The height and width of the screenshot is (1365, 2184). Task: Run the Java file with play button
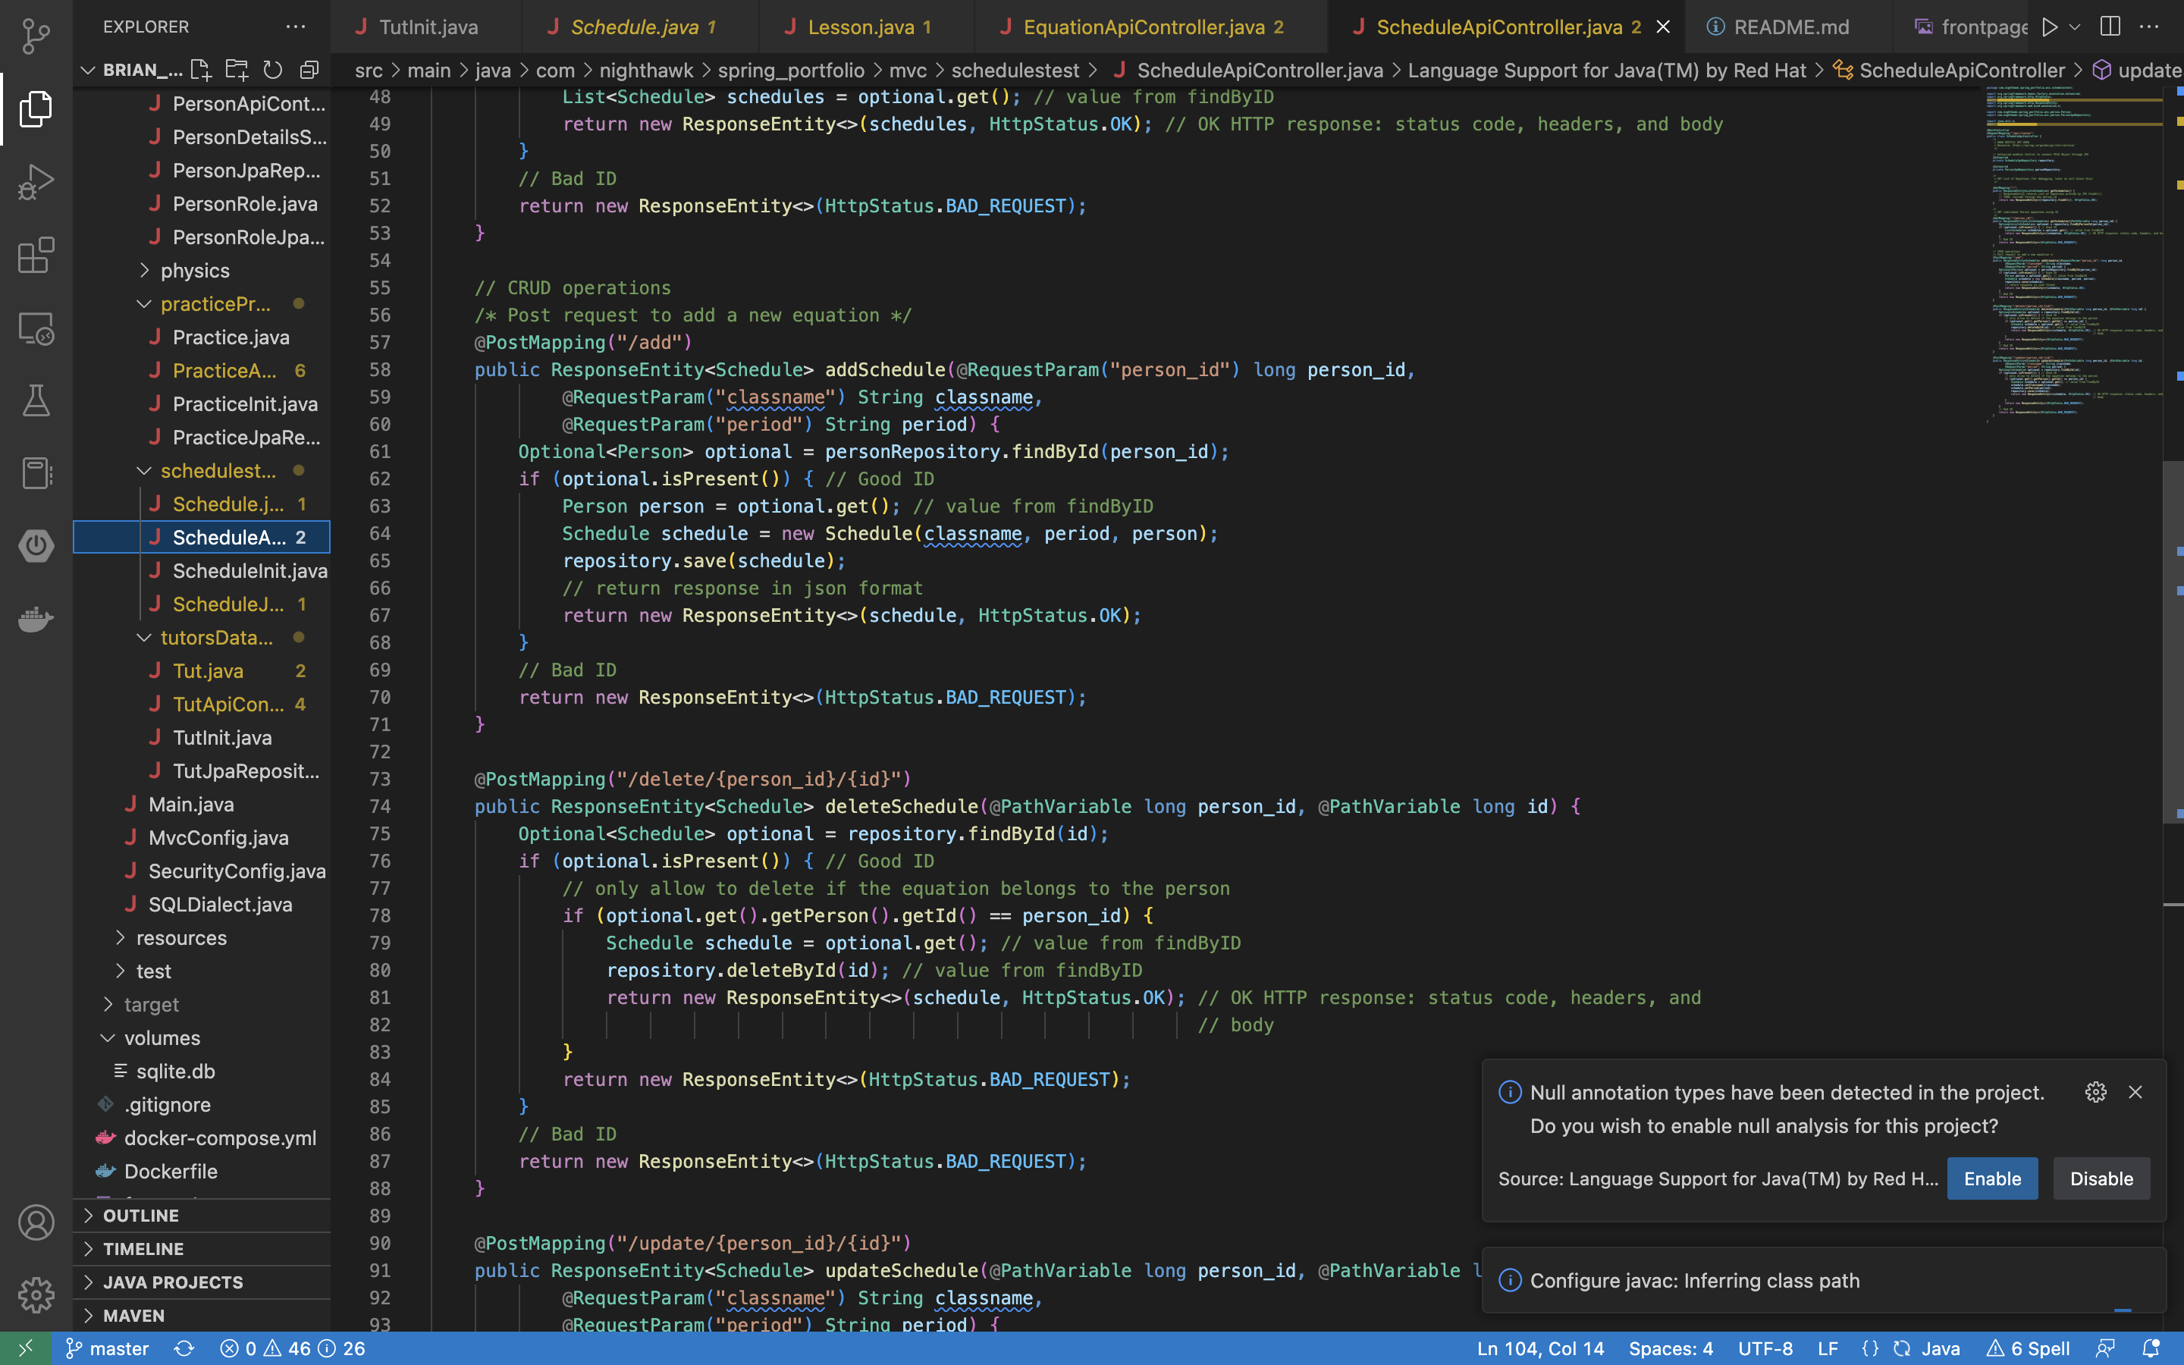(x=2050, y=27)
